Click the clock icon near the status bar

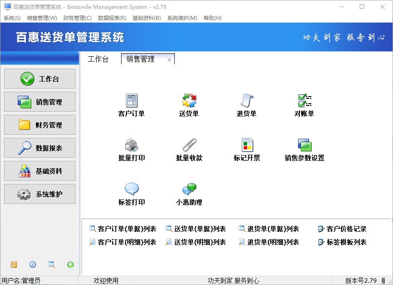32,265
